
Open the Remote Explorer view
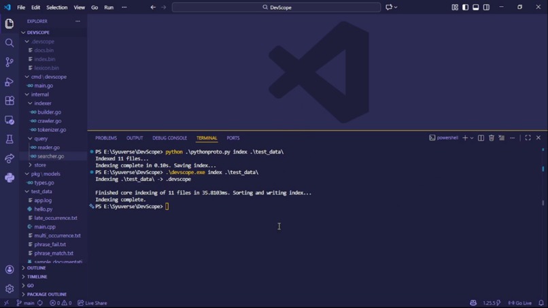tap(10, 120)
